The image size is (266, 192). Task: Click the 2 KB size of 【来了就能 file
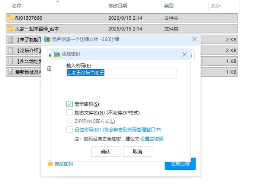coord(231,40)
